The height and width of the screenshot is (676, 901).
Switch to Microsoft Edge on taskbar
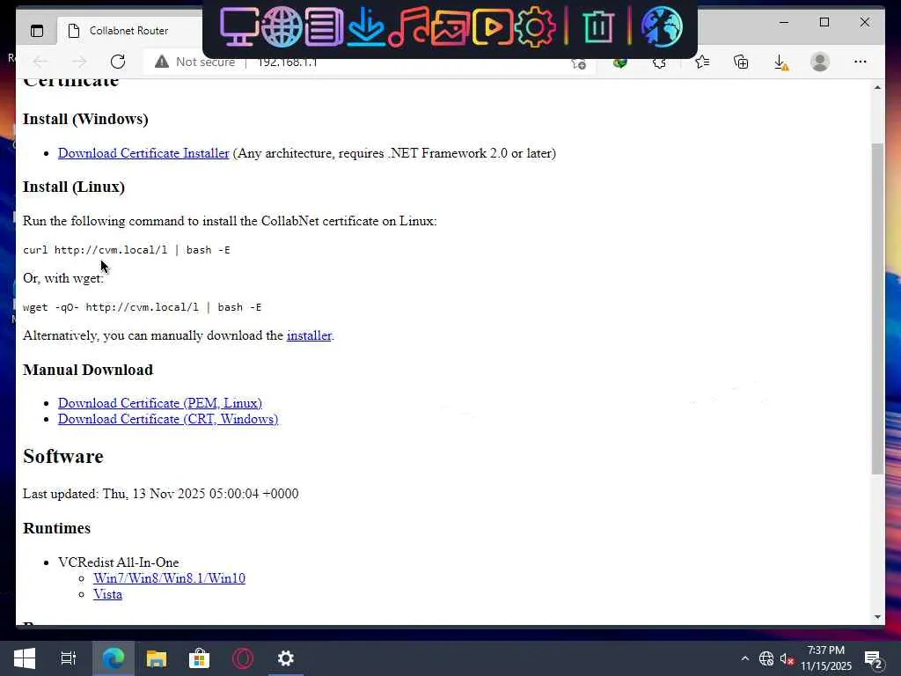pos(114,658)
